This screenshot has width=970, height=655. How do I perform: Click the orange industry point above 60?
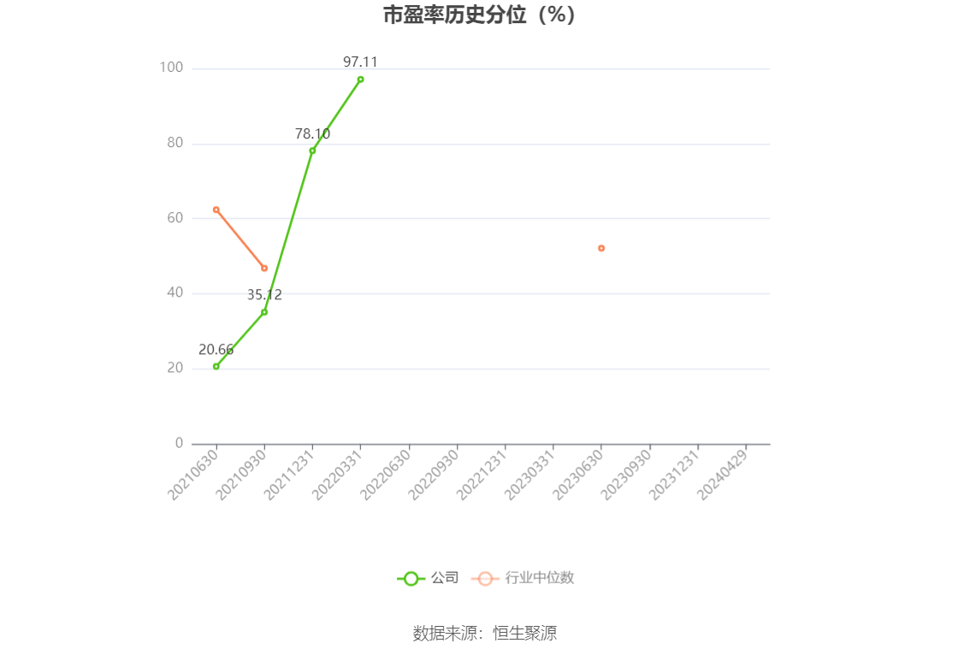216,209
